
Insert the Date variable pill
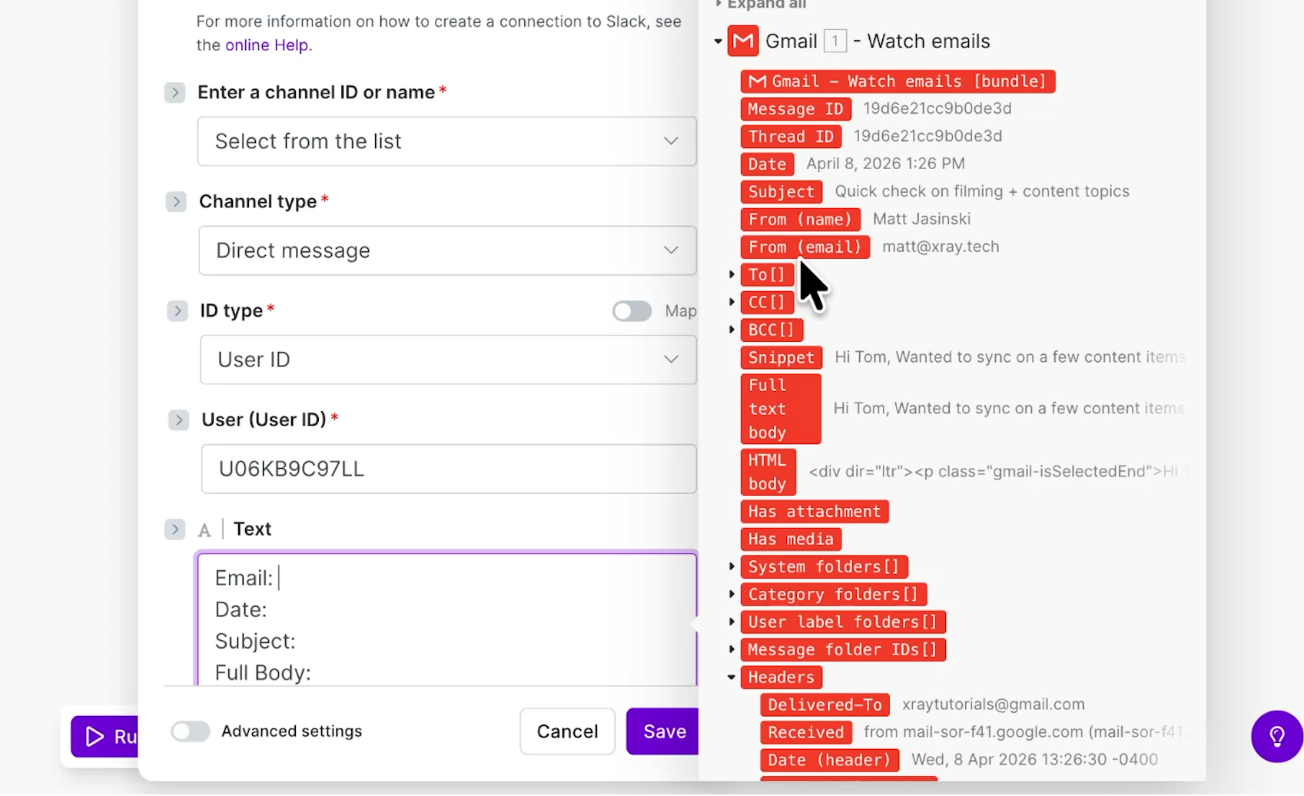767,164
